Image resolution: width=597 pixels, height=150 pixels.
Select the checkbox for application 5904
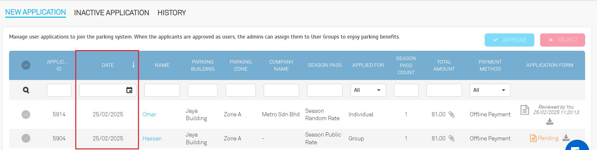point(26,138)
